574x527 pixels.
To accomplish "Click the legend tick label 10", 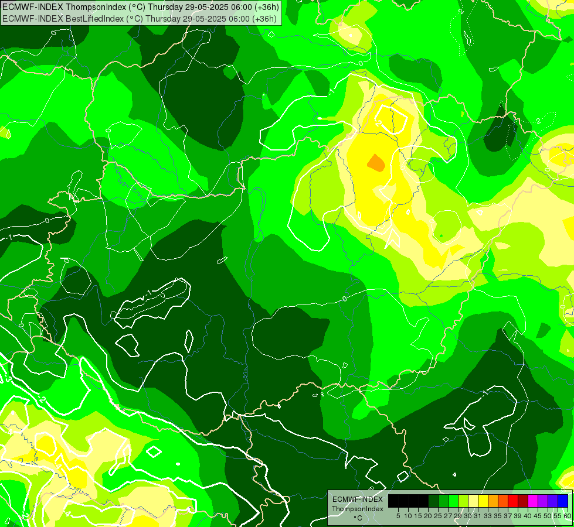I will coord(408,516).
